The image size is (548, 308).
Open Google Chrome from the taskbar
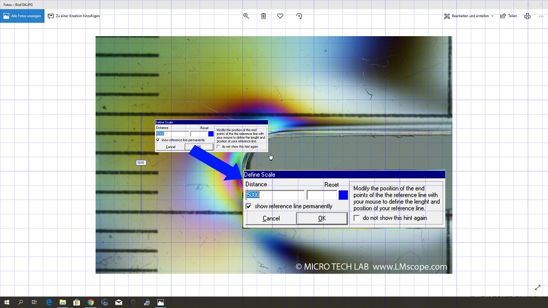coord(90,302)
